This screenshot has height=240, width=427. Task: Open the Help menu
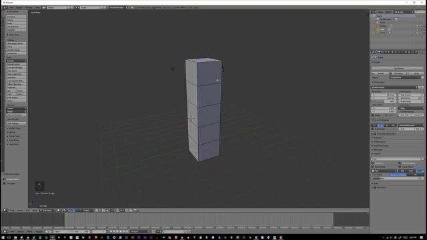click(x=37, y=7)
